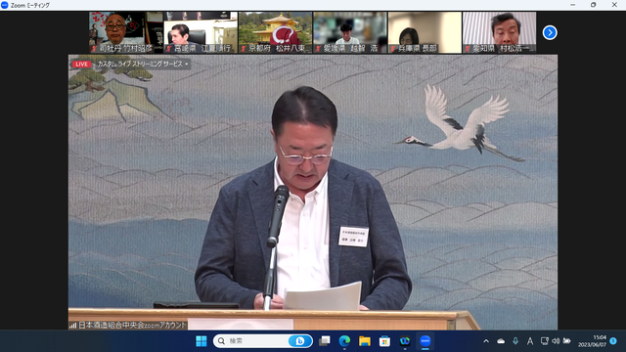
Task: Expand the hidden system tray icons chevron
Action: click(x=486, y=341)
